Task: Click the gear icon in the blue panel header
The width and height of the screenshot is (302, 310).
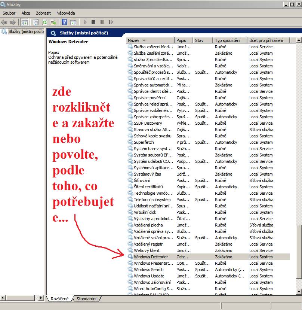Action: 53,33
